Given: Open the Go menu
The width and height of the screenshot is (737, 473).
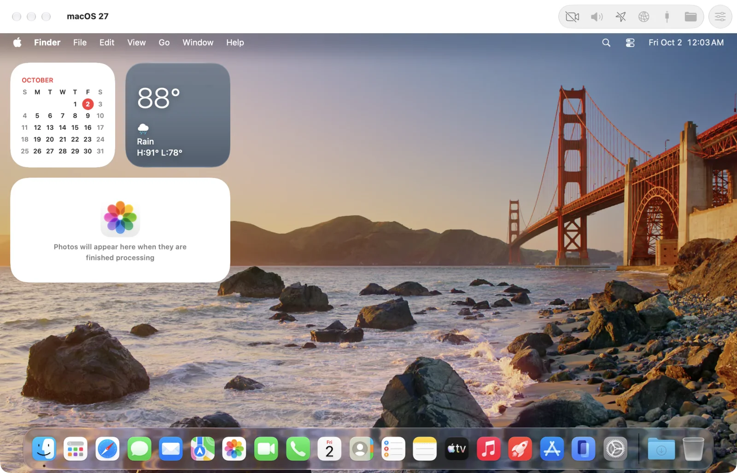Looking at the screenshot, I should point(164,42).
